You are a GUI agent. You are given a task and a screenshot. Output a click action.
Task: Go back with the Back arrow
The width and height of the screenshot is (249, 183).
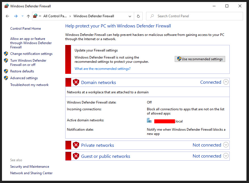point(7,16)
